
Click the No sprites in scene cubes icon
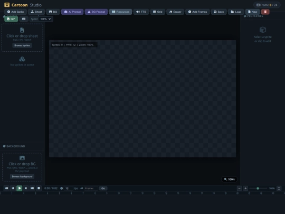coord(22,59)
